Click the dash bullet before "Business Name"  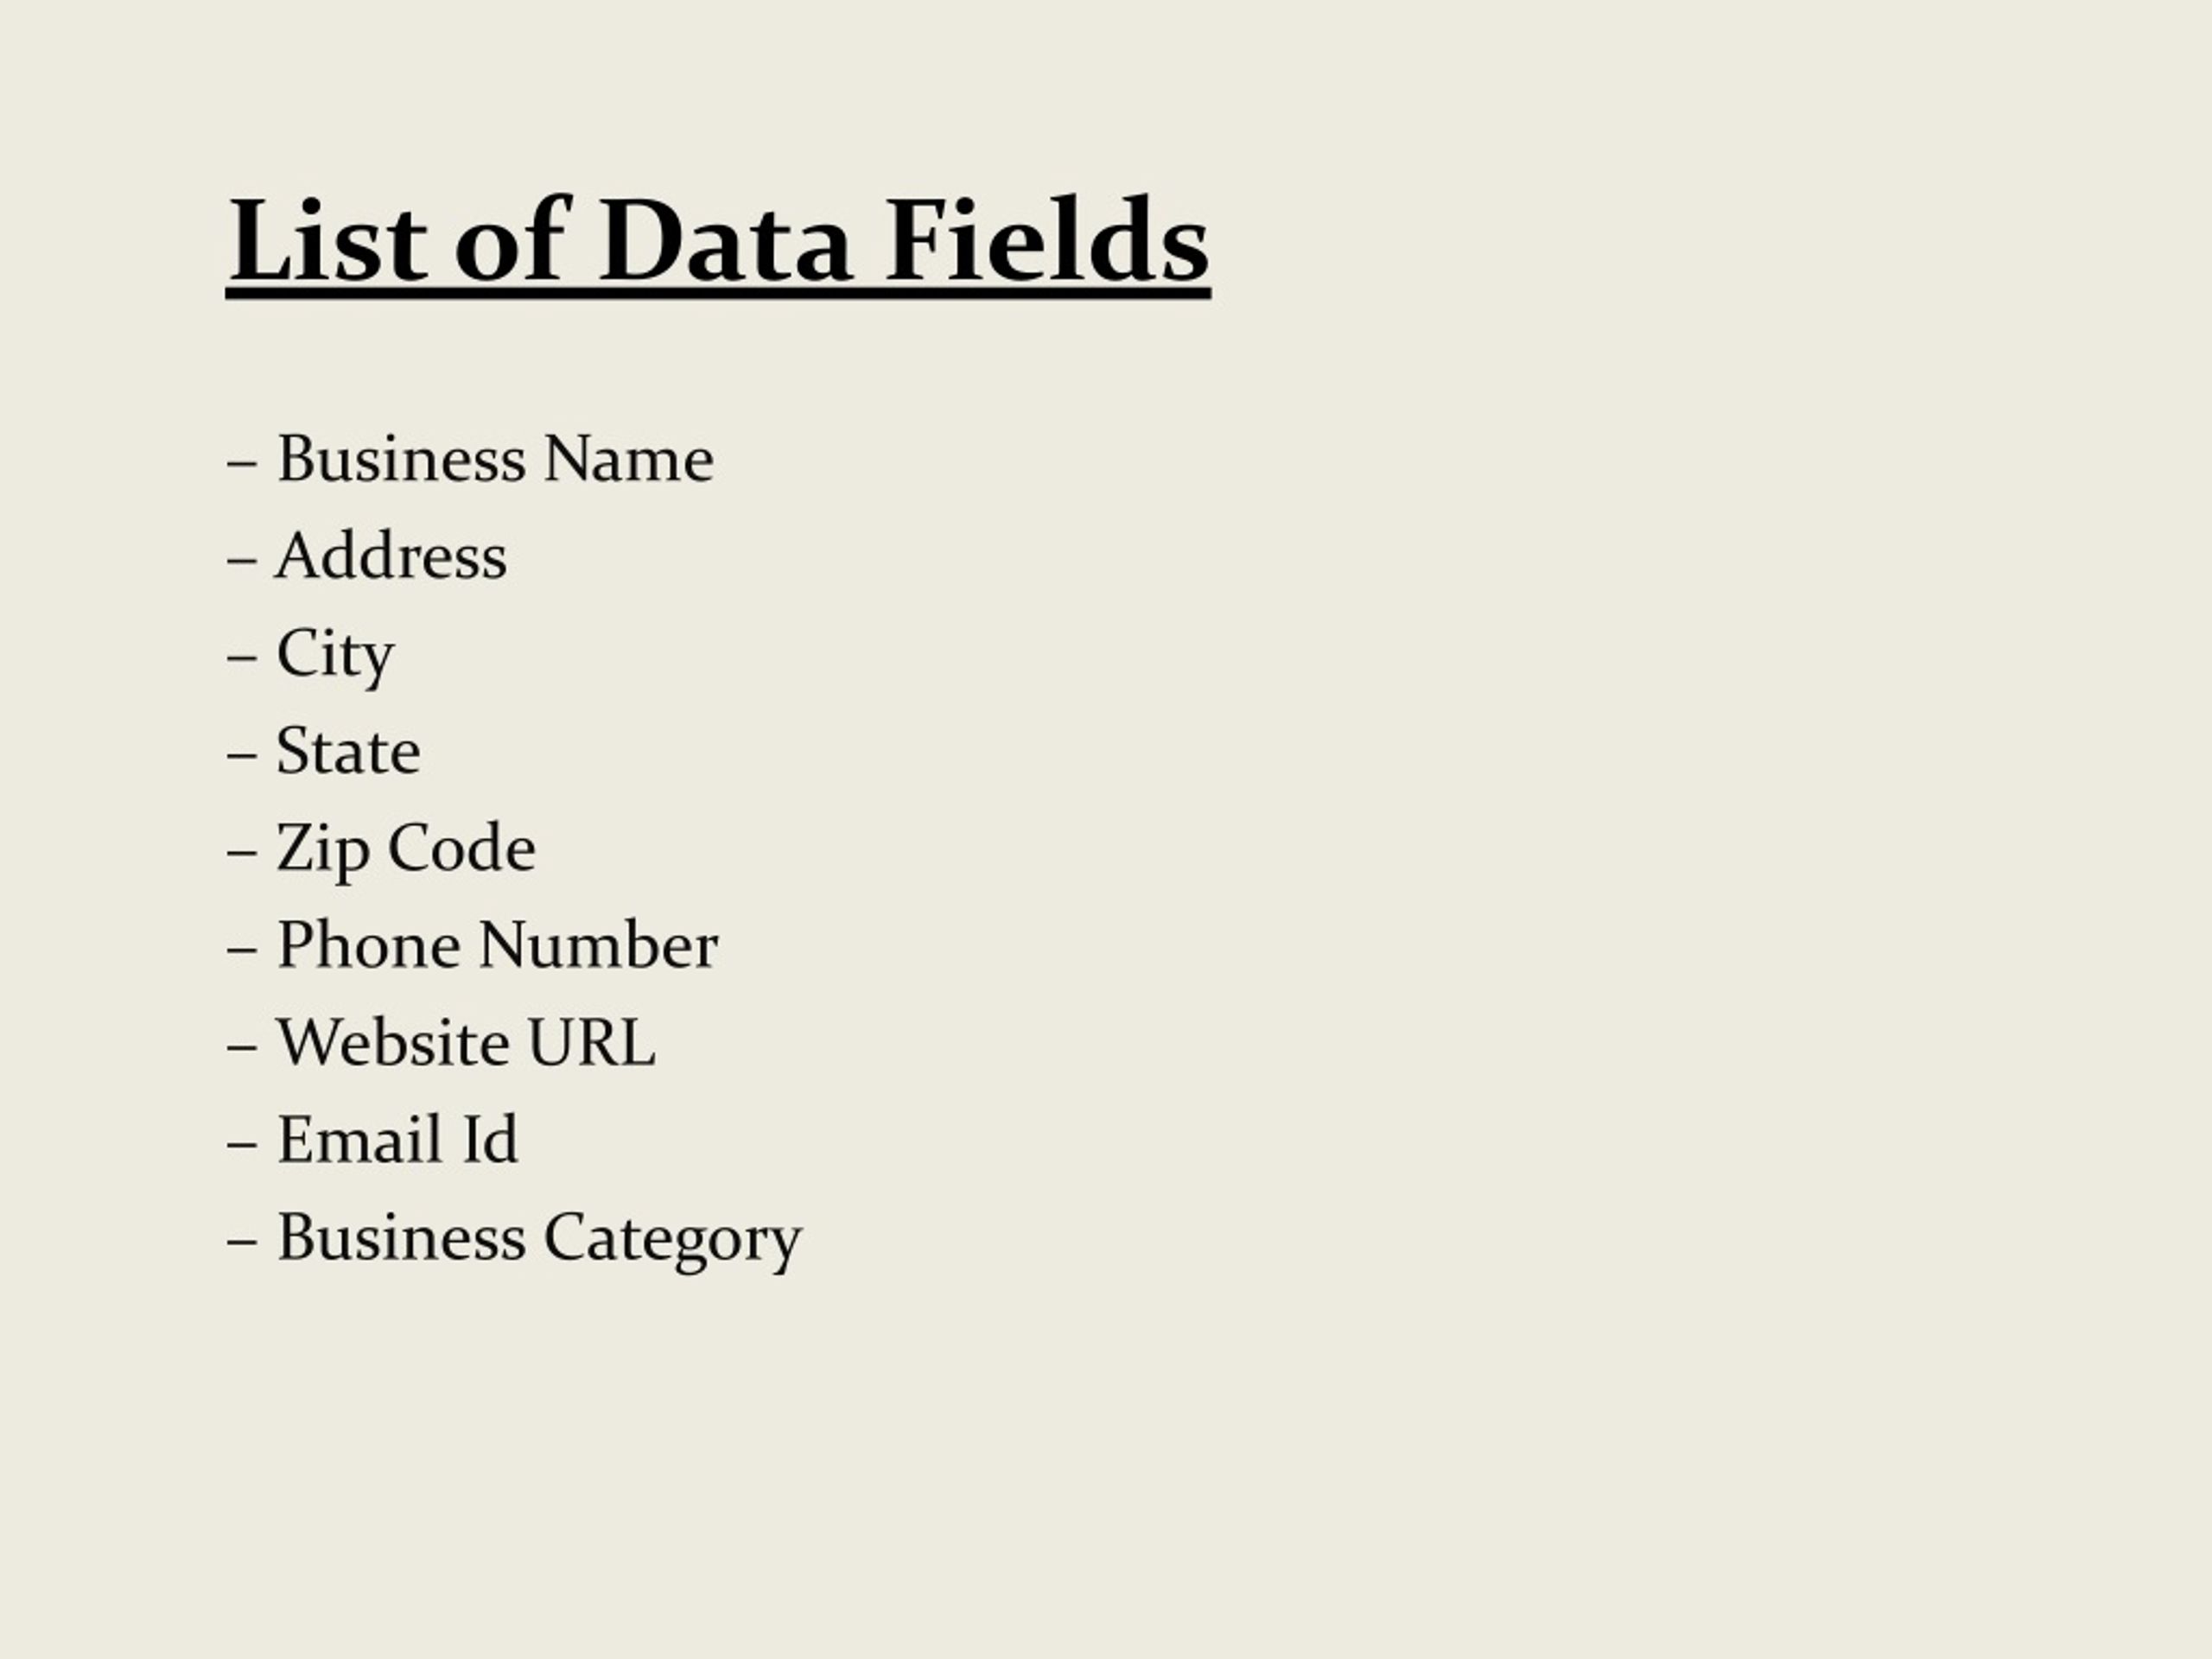(x=242, y=462)
